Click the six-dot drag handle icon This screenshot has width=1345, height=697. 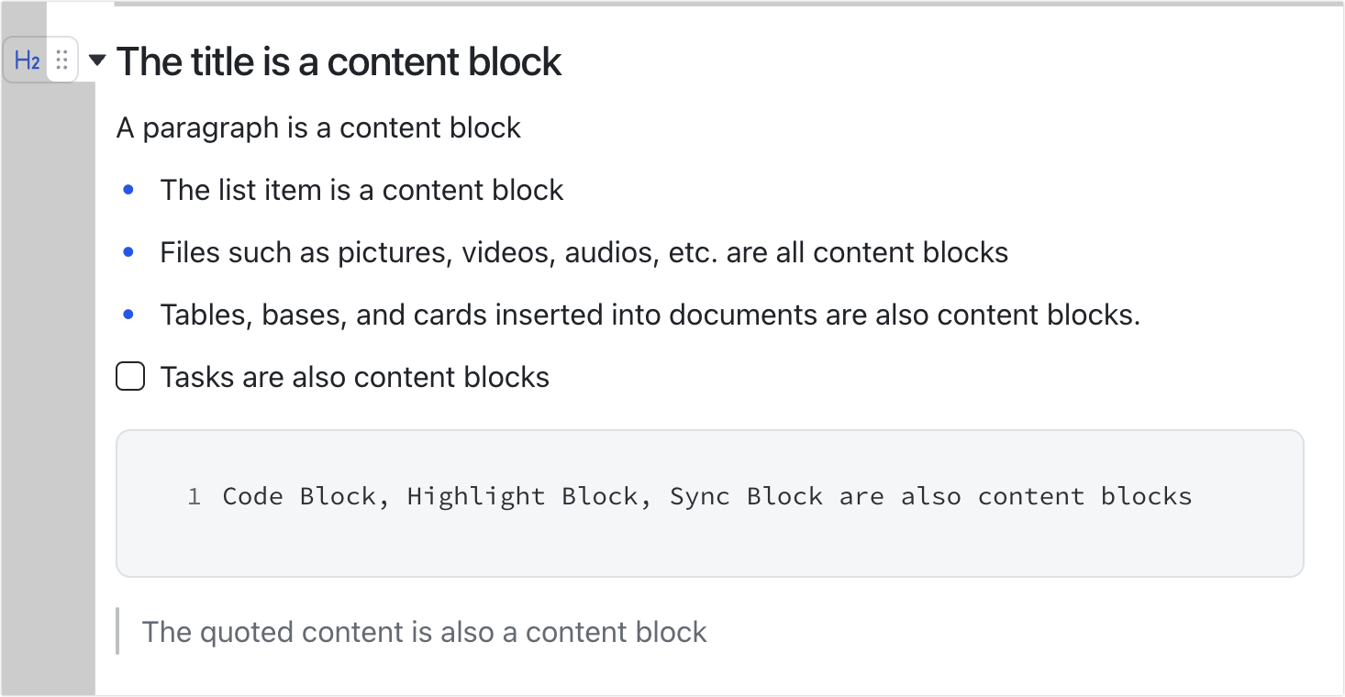click(x=61, y=61)
